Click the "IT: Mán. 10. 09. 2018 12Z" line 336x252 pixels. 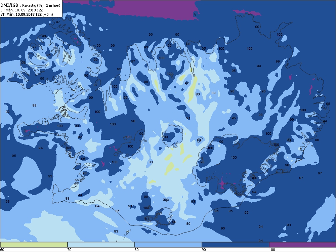(21, 10)
